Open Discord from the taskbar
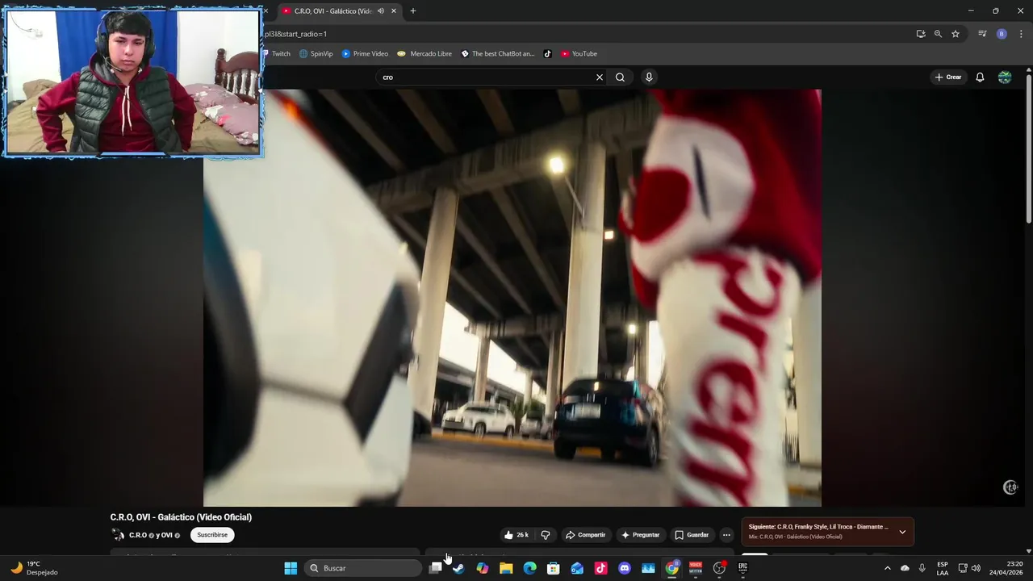The width and height of the screenshot is (1033, 581). click(624, 568)
